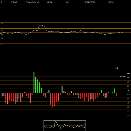Click the MR axis -60 label

click(x=128, y=107)
